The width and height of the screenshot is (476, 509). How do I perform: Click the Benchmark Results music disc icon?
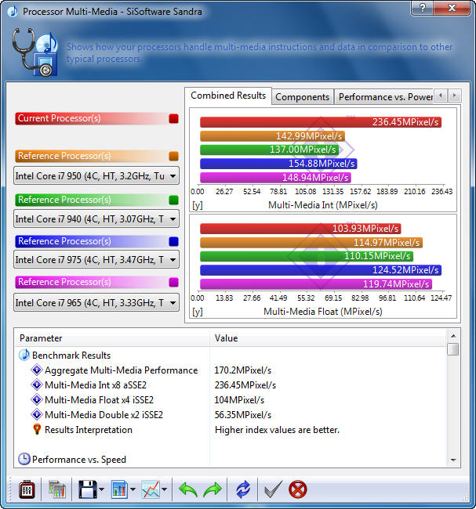pos(24,356)
